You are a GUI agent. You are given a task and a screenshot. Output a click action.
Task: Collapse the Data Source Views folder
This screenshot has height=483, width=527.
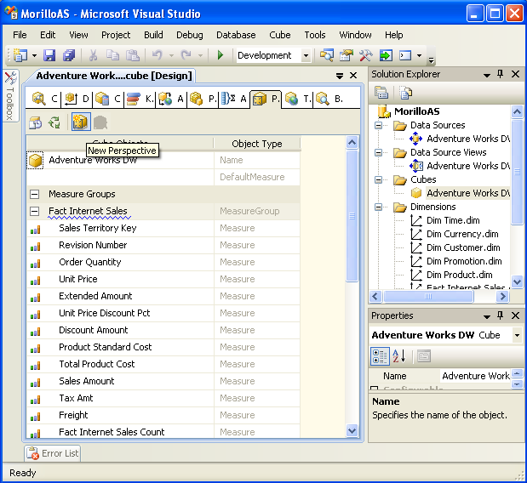point(379,152)
